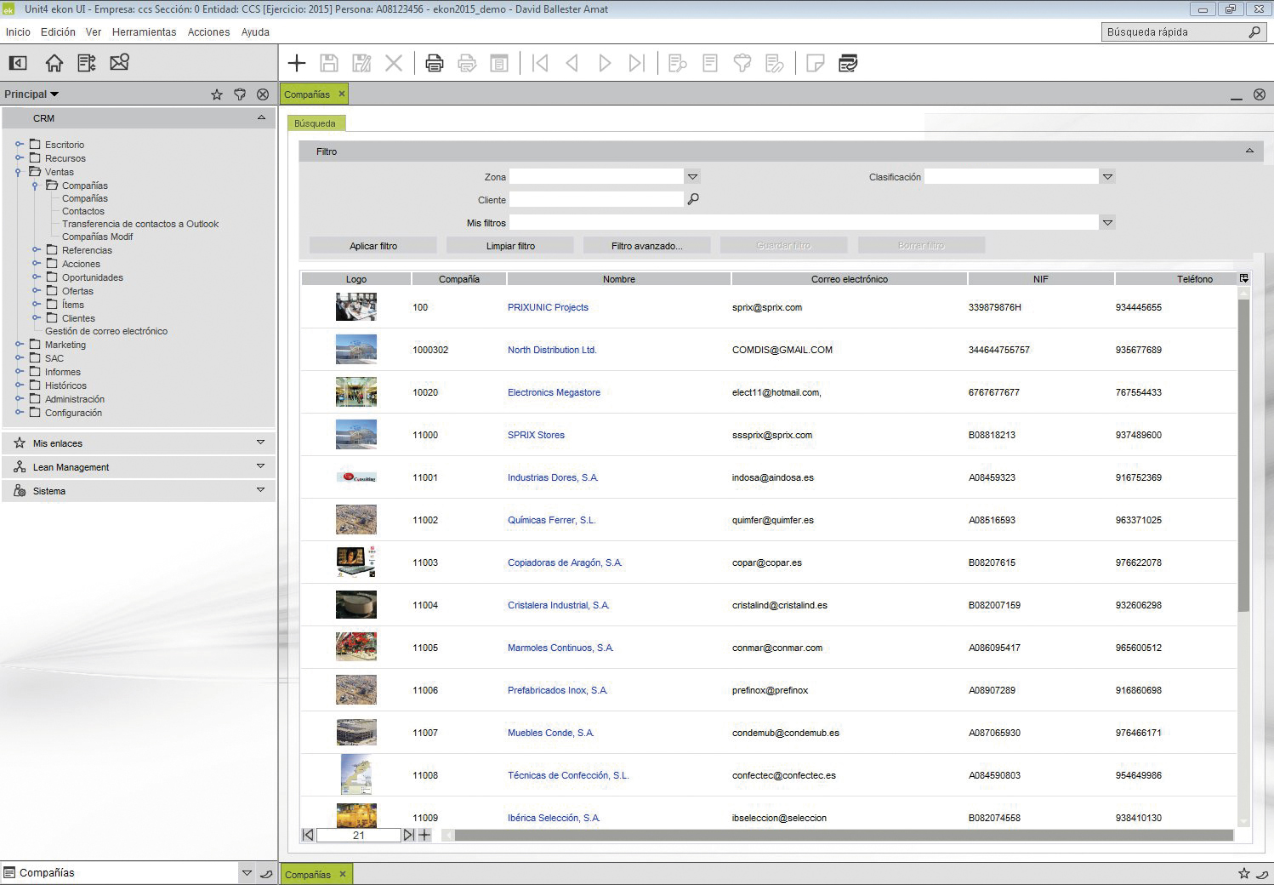1274x885 pixels.
Task: Select Contactos in the tree
Action: [x=83, y=211]
